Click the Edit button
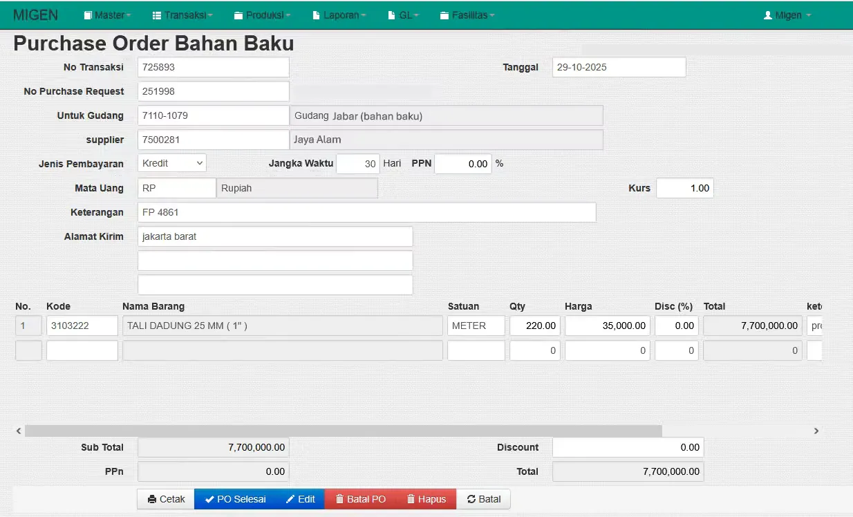 click(x=300, y=499)
